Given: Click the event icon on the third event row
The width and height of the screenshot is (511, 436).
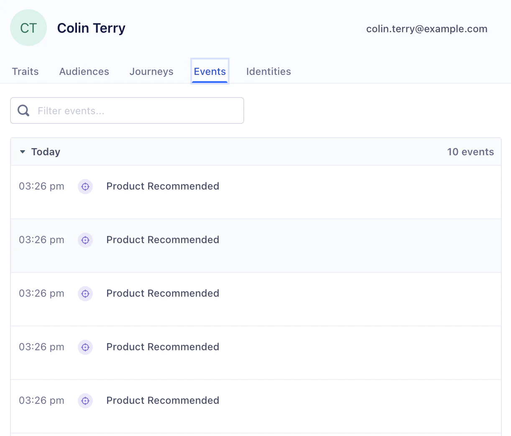Looking at the screenshot, I should 85,294.
